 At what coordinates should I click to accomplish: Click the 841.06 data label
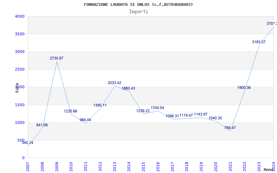click(42, 125)
